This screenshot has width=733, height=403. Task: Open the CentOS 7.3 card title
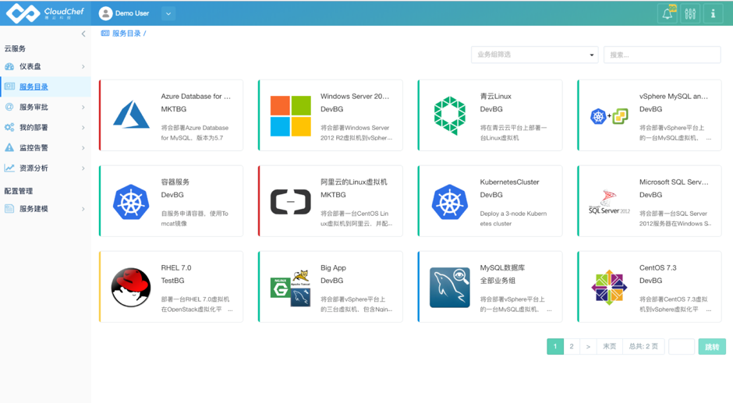pos(657,268)
